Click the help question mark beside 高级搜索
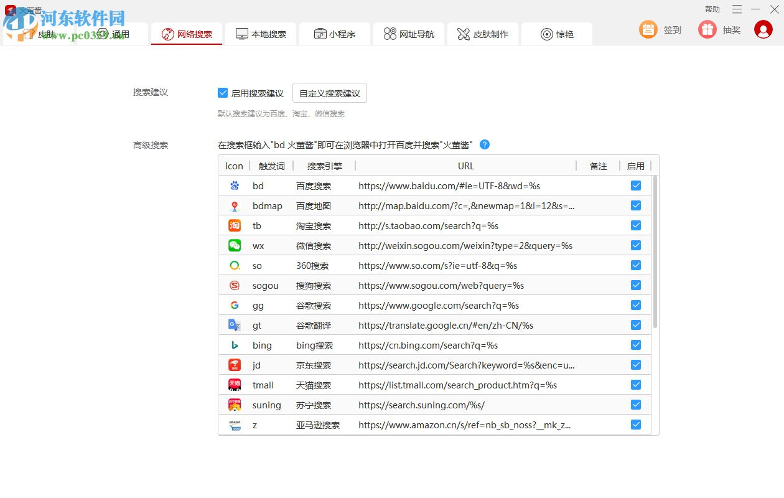784x498 pixels. (484, 144)
